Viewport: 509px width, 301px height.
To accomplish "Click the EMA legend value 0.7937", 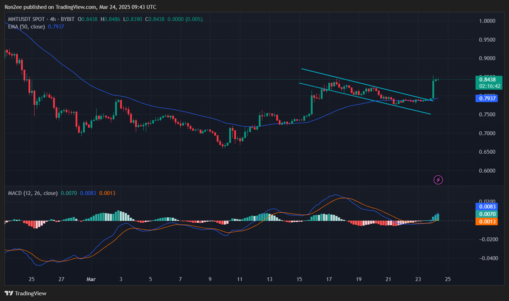I will 56,27.
